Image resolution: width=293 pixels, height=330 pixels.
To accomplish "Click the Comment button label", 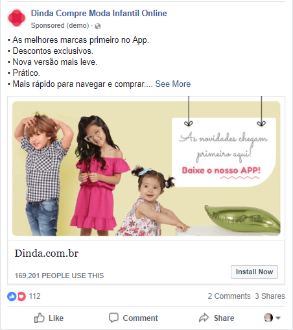I will [140, 318].
